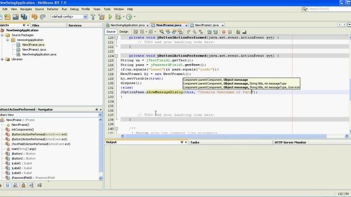
Task: Click the Clean and Build Project icon
Action: pyautogui.click(x=101, y=17)
